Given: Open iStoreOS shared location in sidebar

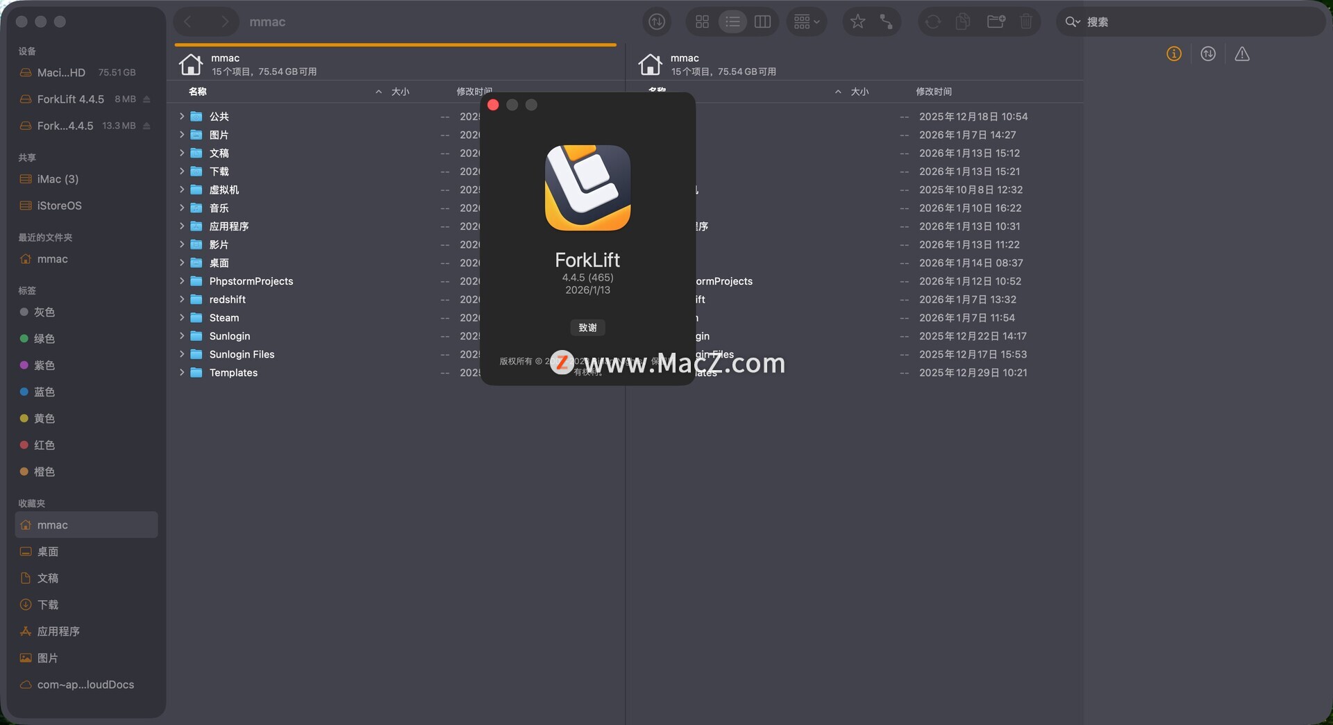Looking at the screenshot, I should [59, 206].
